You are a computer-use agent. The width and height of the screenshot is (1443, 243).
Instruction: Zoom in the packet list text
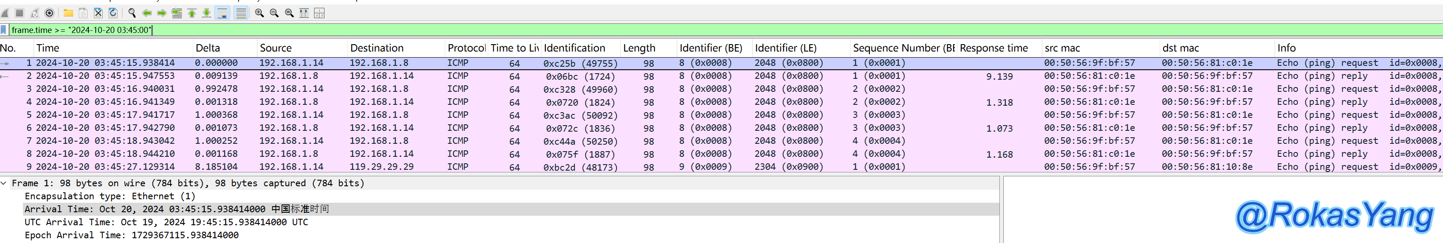(x=259, y=13)
